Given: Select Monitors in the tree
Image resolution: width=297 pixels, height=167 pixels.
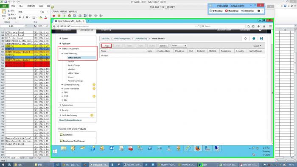Looking at the screenshot, I should coord(71,69).
